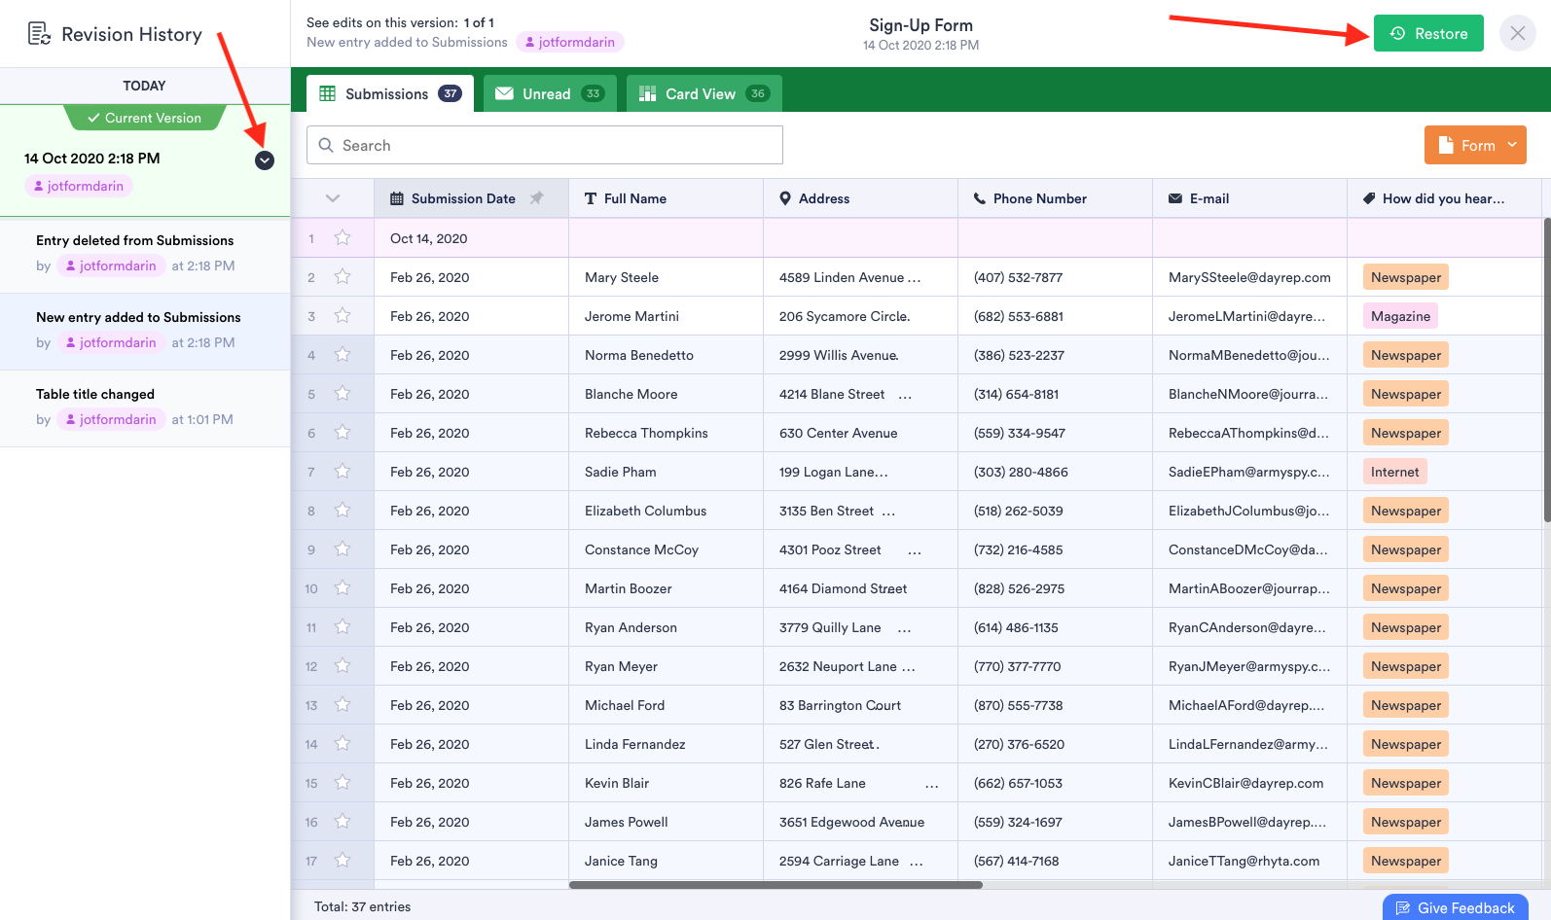Click the pin icon beside Submission Date
The height and width of the screenshot is (920, 1551).
[536, 198]
